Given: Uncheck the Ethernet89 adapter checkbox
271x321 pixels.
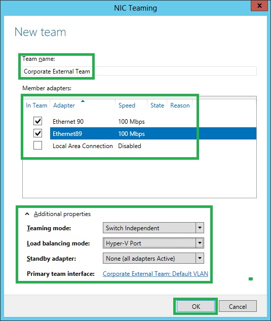Looking at the screenshot, I should (x=37, y=133).
